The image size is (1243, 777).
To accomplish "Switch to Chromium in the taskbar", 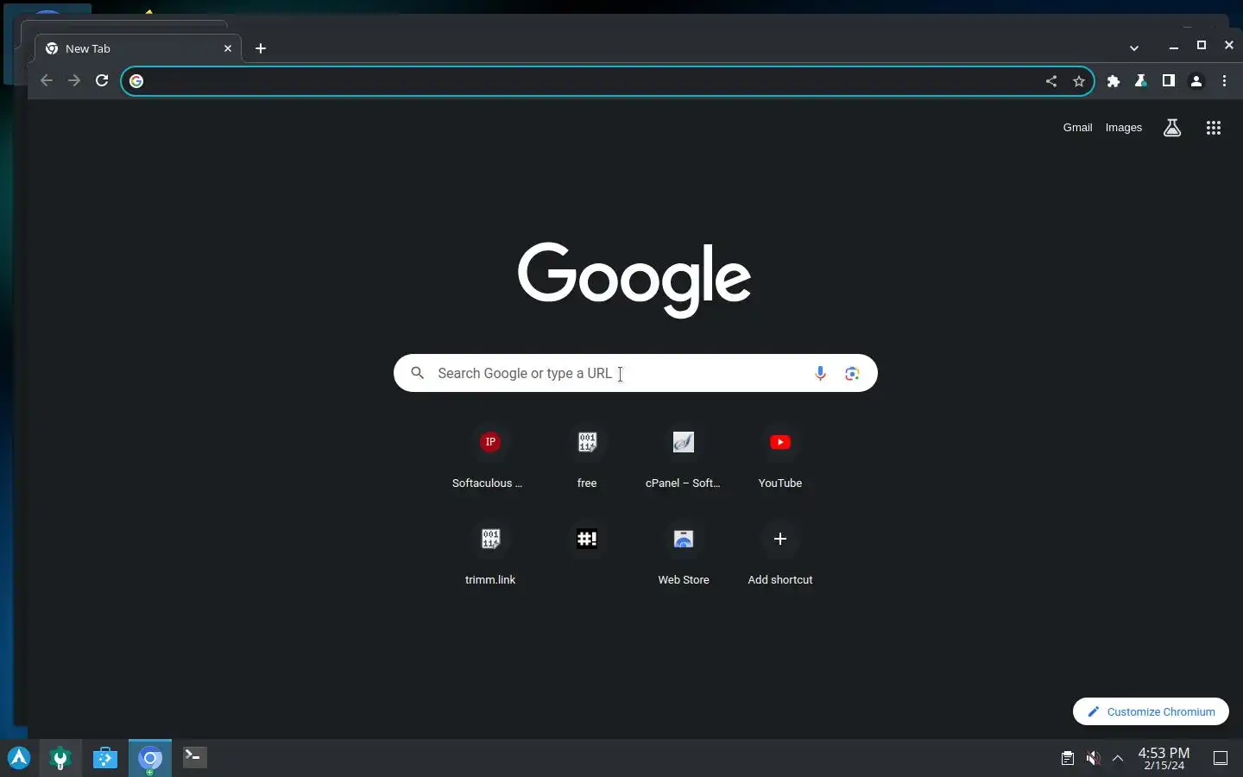I will click(x=150, y=758).
